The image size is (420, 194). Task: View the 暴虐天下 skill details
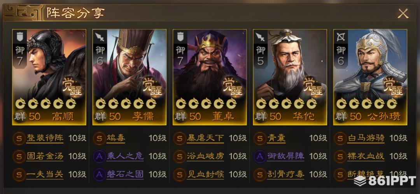coord(205,138)
